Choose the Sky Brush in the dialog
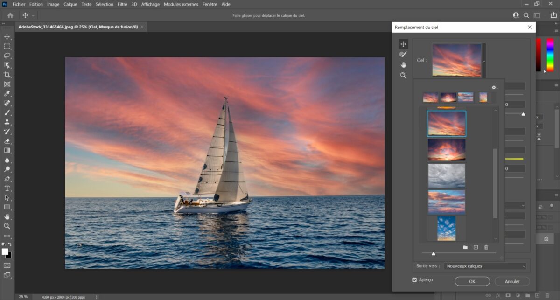This screenshot has height=300, width=560. (403, 54)
